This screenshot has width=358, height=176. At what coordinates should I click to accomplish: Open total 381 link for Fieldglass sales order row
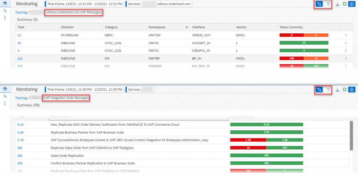(20, 148)
